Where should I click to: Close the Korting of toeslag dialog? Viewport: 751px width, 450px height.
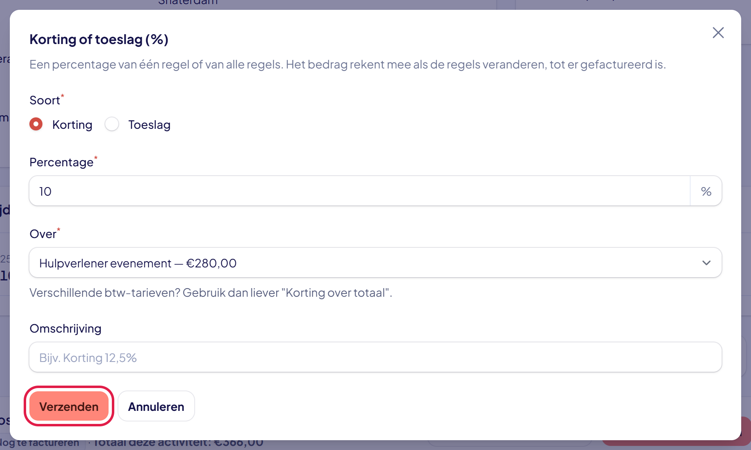[718, 33]
